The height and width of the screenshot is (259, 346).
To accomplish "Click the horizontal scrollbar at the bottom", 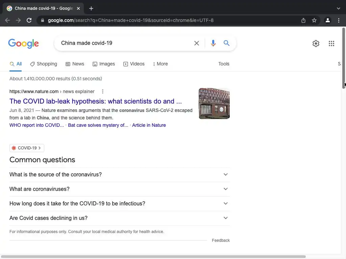I will click(153, 257).
